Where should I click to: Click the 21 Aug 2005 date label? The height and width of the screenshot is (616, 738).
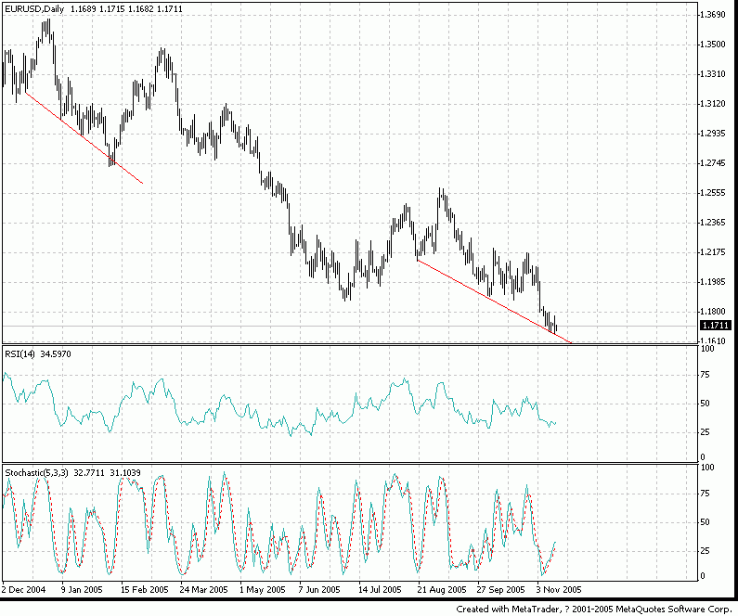[x=442, y=590]
